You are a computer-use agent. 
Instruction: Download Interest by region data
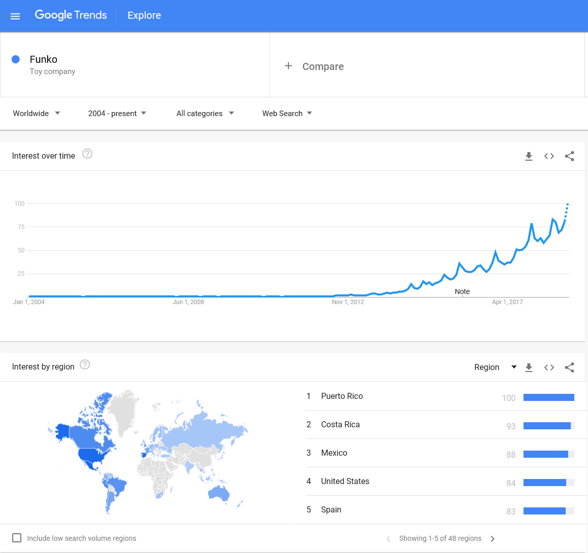529,367
